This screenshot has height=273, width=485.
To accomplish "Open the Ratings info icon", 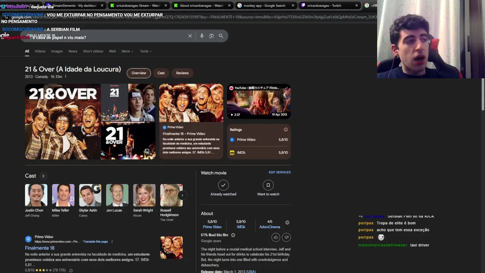I will tap(286, 130).
